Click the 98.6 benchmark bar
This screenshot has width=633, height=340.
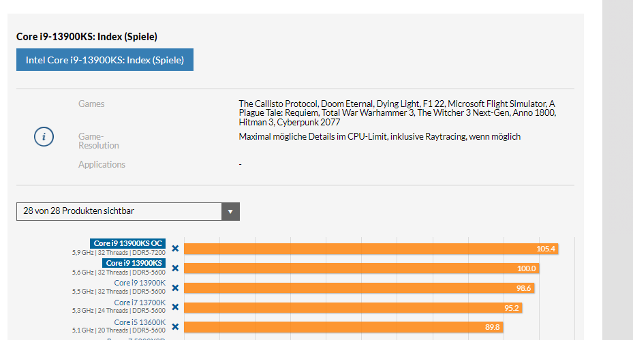tap(359, 288)
